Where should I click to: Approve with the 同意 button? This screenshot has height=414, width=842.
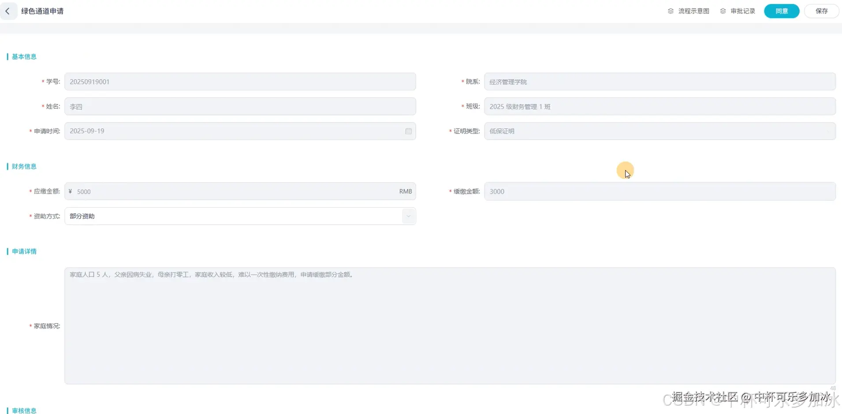point(782,11)
